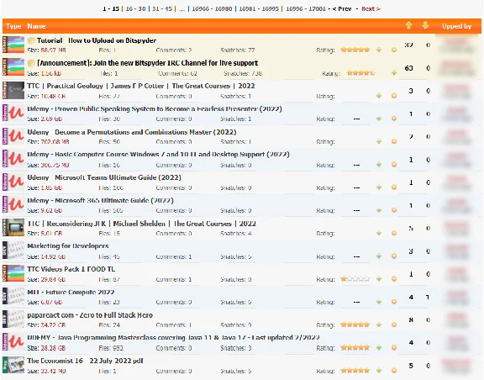Sort by seeders up arrow header
This screenshot has height=380, width=484.
click(x=408, y=26)
